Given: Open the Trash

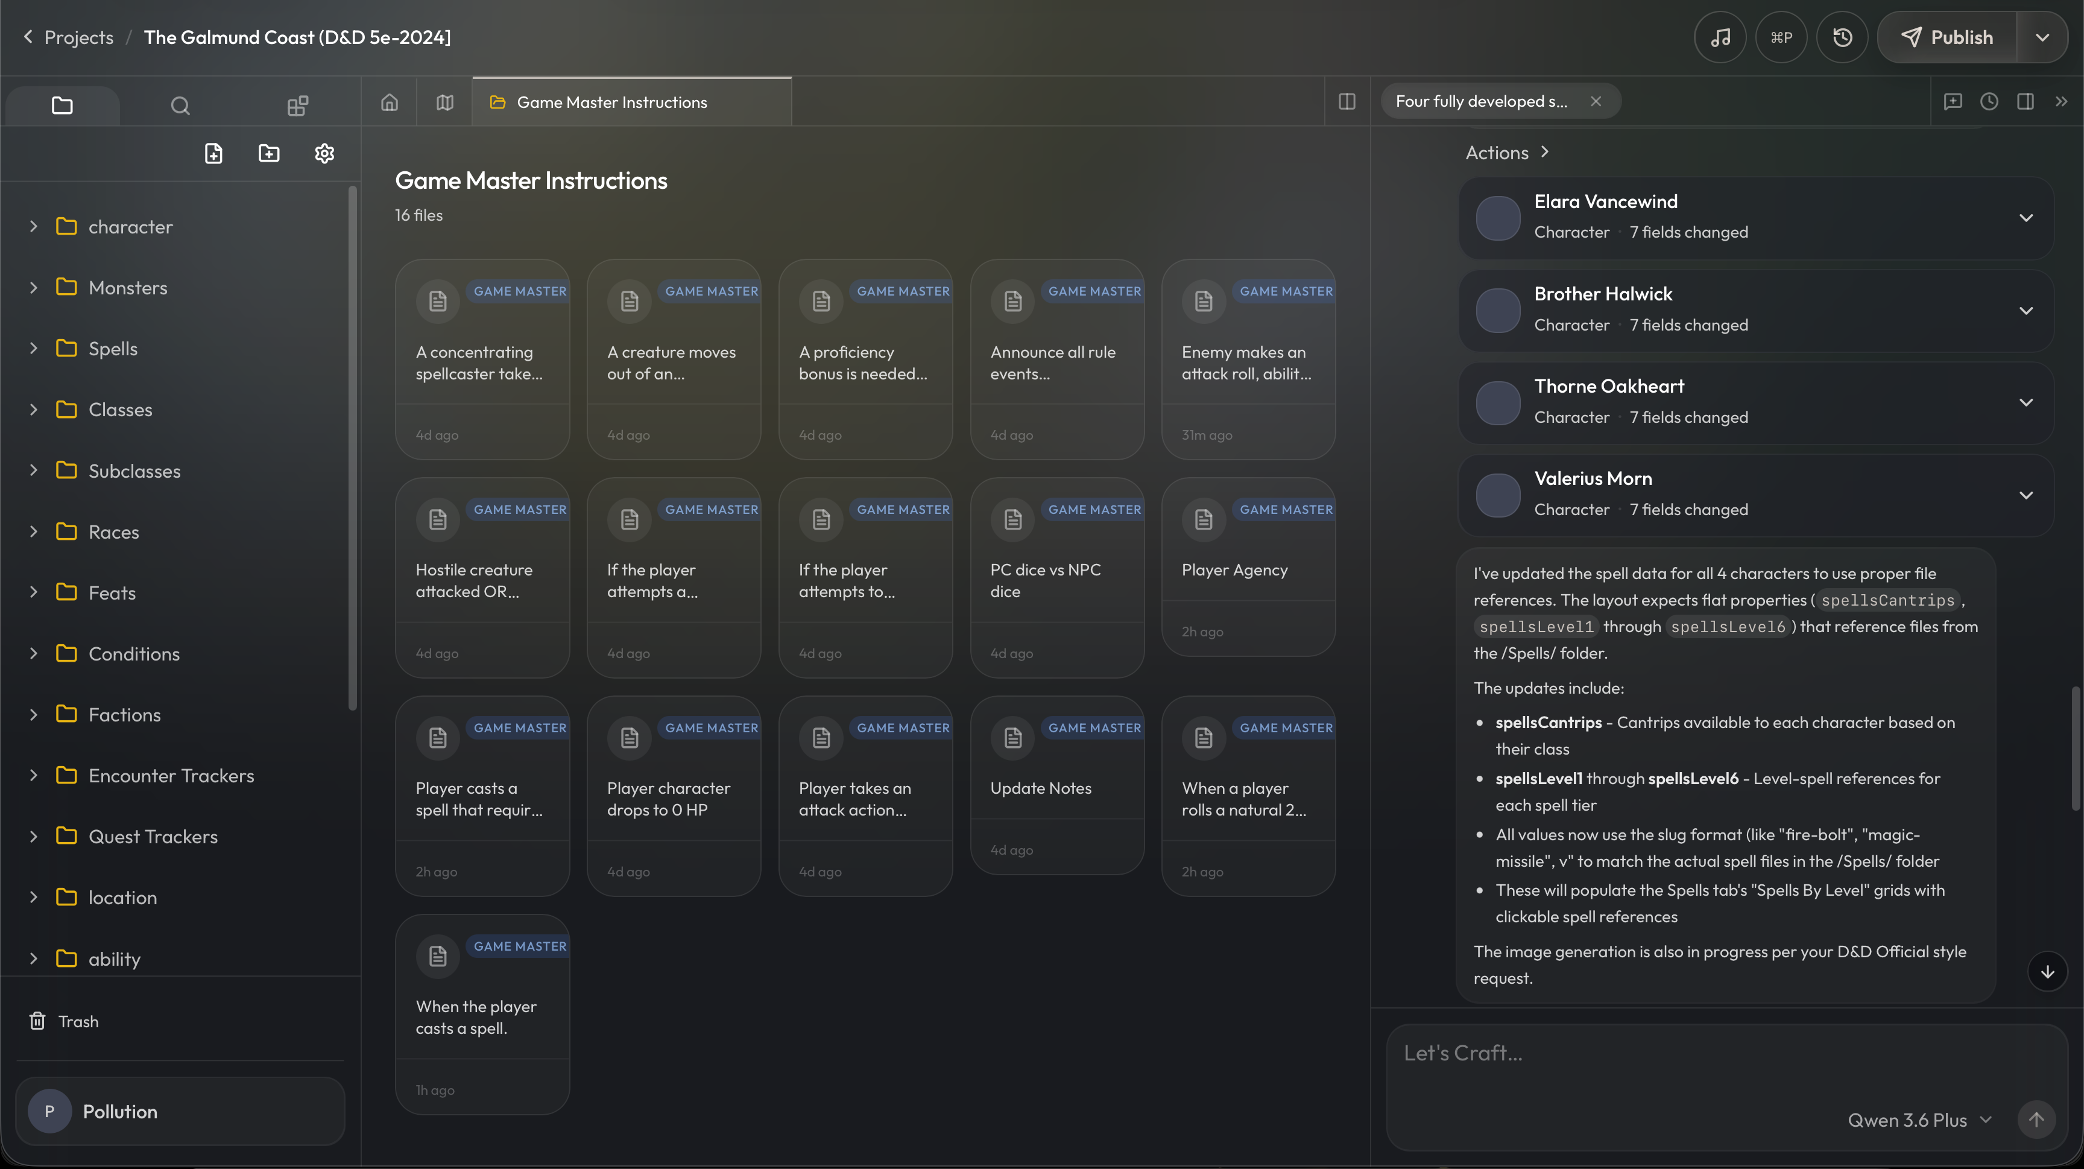Looking at the screenshot, I should click(x=64, y=1021).
